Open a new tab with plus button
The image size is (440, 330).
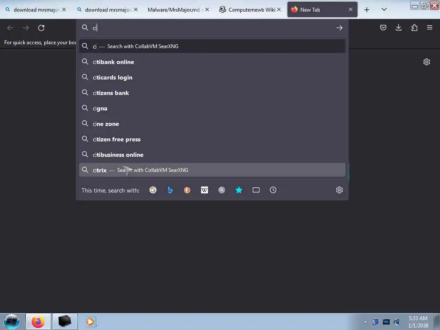367,9
